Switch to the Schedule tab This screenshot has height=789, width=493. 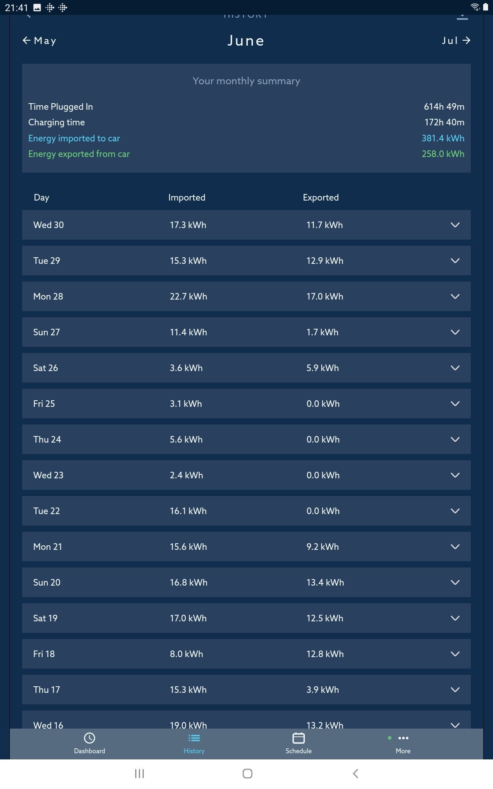(299, 744)
